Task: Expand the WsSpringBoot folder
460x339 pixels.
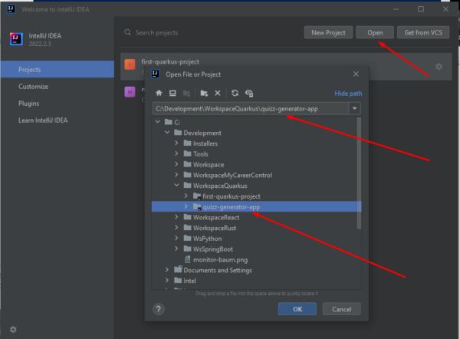Action: click(x=176, y=248)
